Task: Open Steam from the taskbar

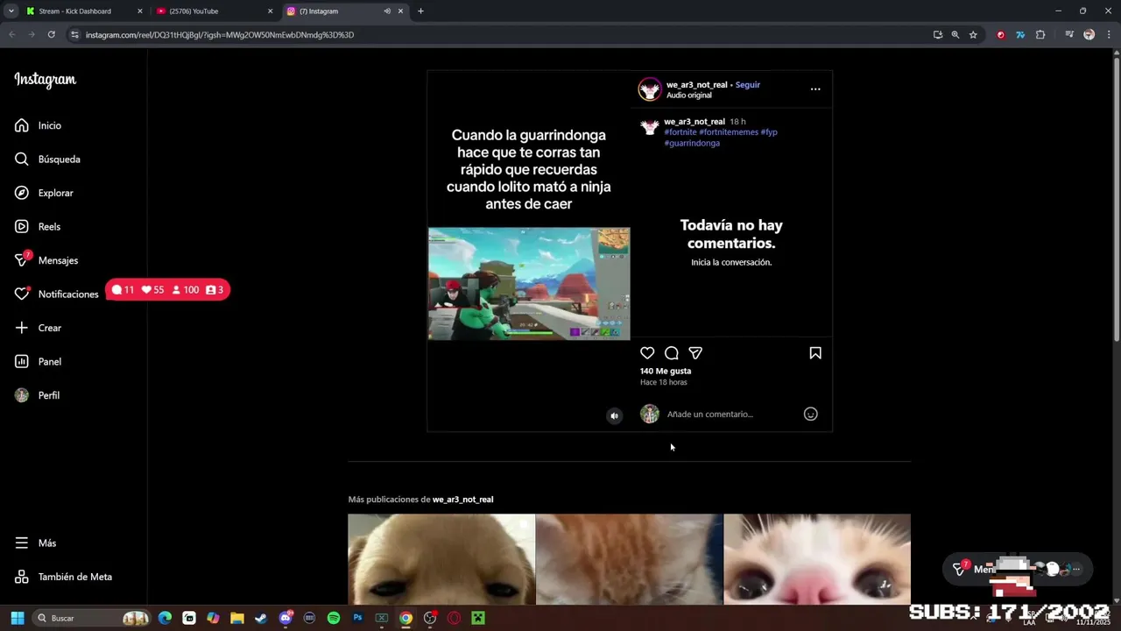Action: tap(261, 618)
